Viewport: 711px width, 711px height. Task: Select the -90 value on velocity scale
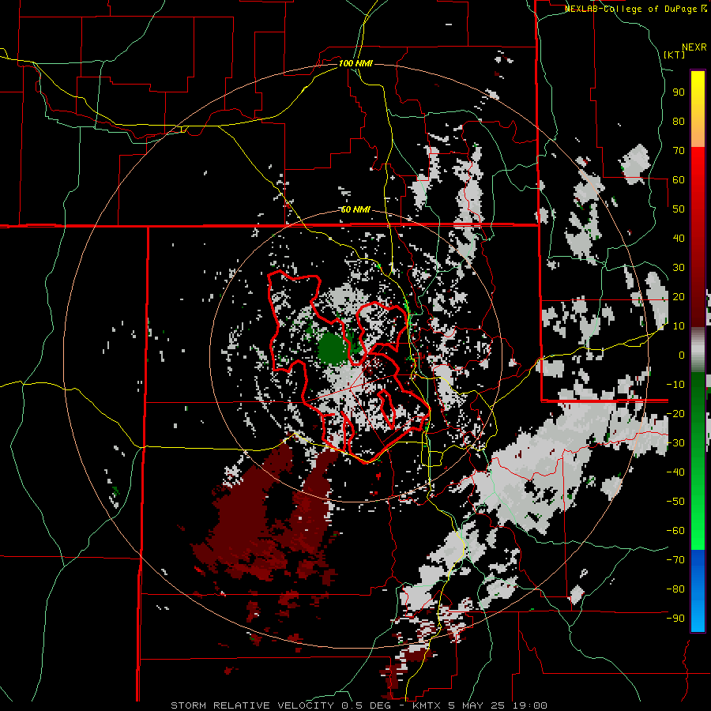675,619
